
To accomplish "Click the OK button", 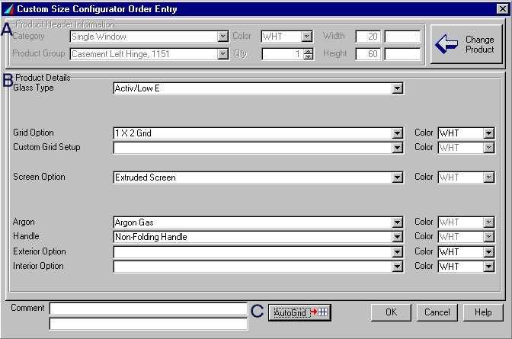I will click(391, 312).
